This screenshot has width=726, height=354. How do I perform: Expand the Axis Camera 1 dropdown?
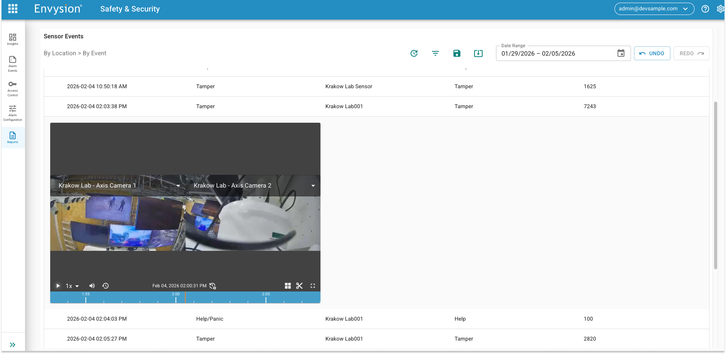pos(178,186)
